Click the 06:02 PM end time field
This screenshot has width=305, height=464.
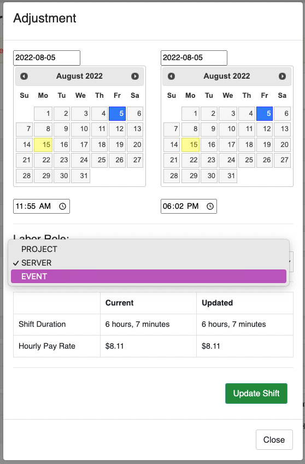(x=189, y=206)
